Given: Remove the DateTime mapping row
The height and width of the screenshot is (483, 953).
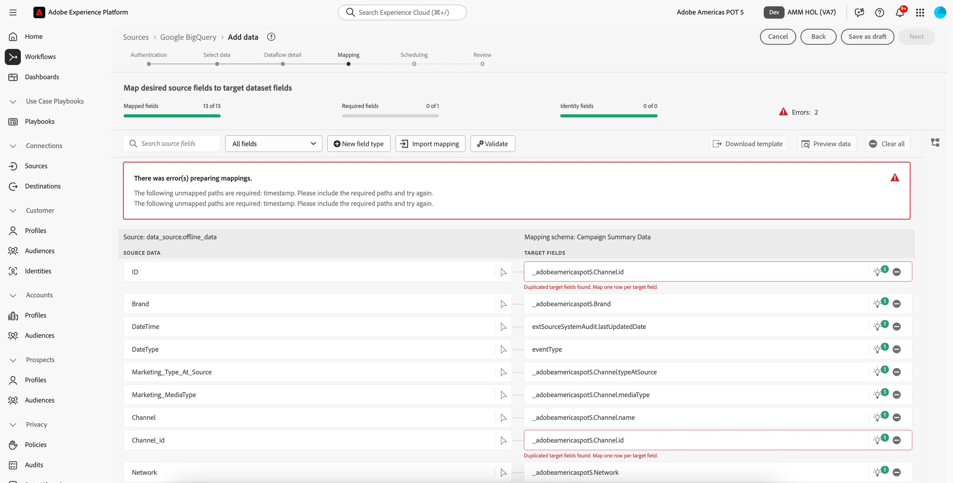Looking at the screenshot, I should point(896,326).
